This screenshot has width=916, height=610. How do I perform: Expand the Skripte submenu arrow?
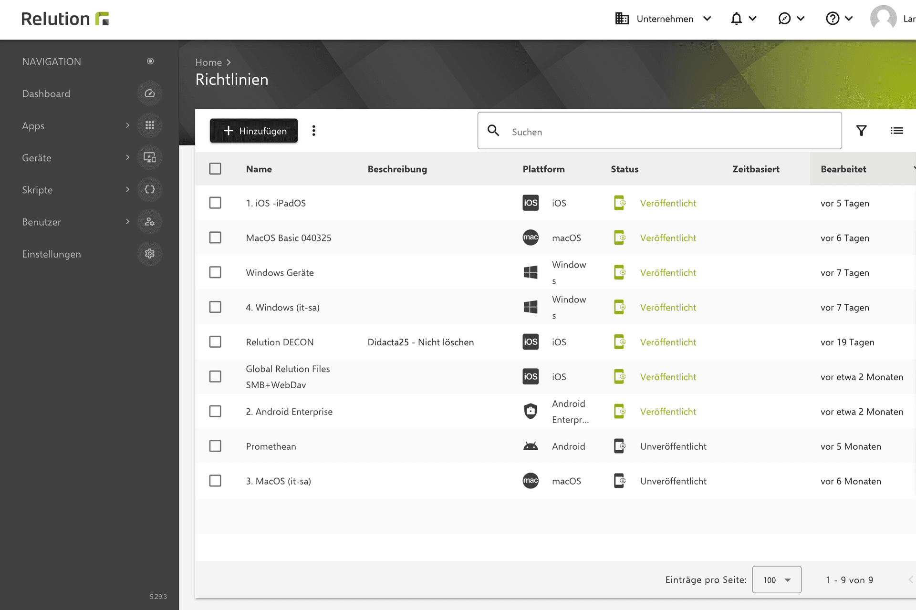click(x=127, y=189)
